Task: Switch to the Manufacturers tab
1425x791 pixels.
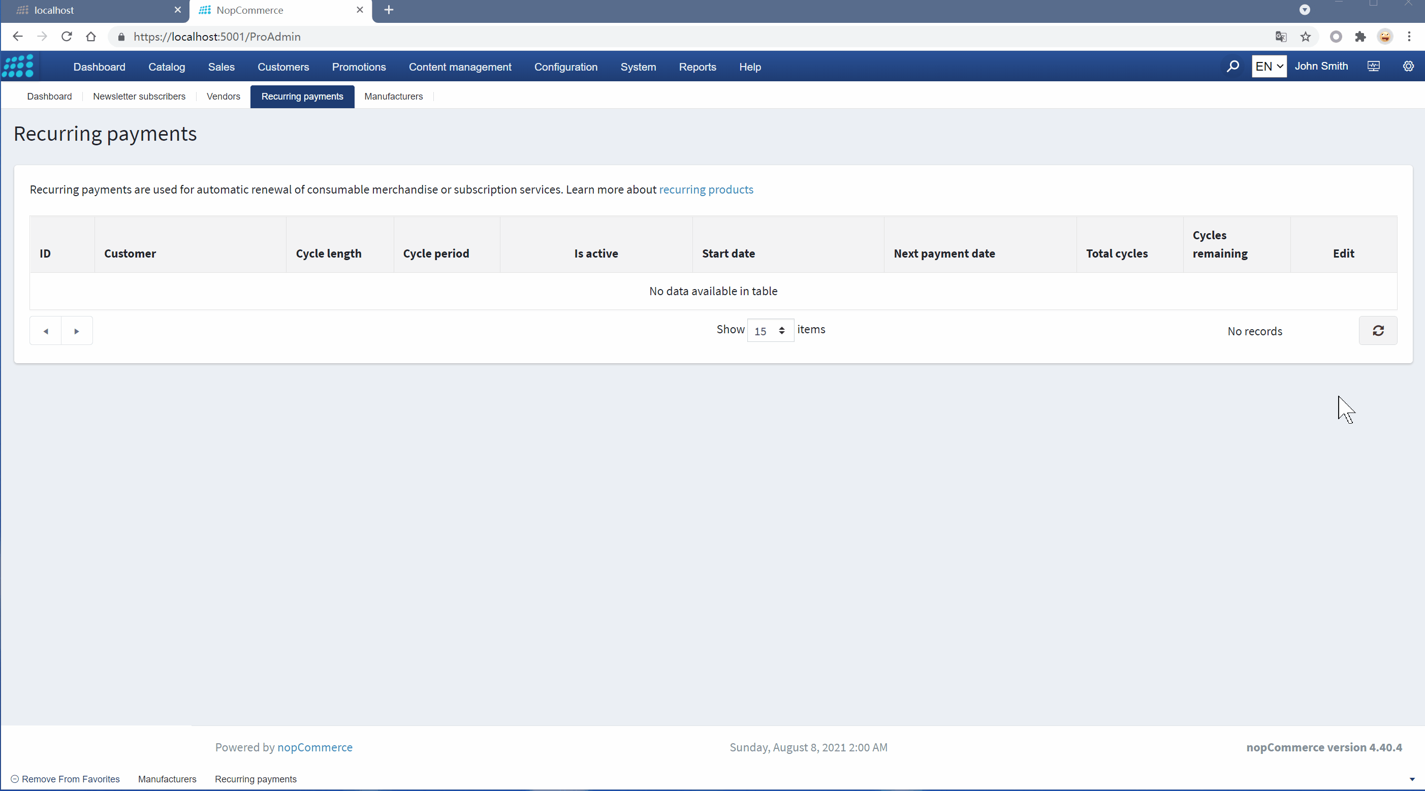Action: (x=393, y=96)
